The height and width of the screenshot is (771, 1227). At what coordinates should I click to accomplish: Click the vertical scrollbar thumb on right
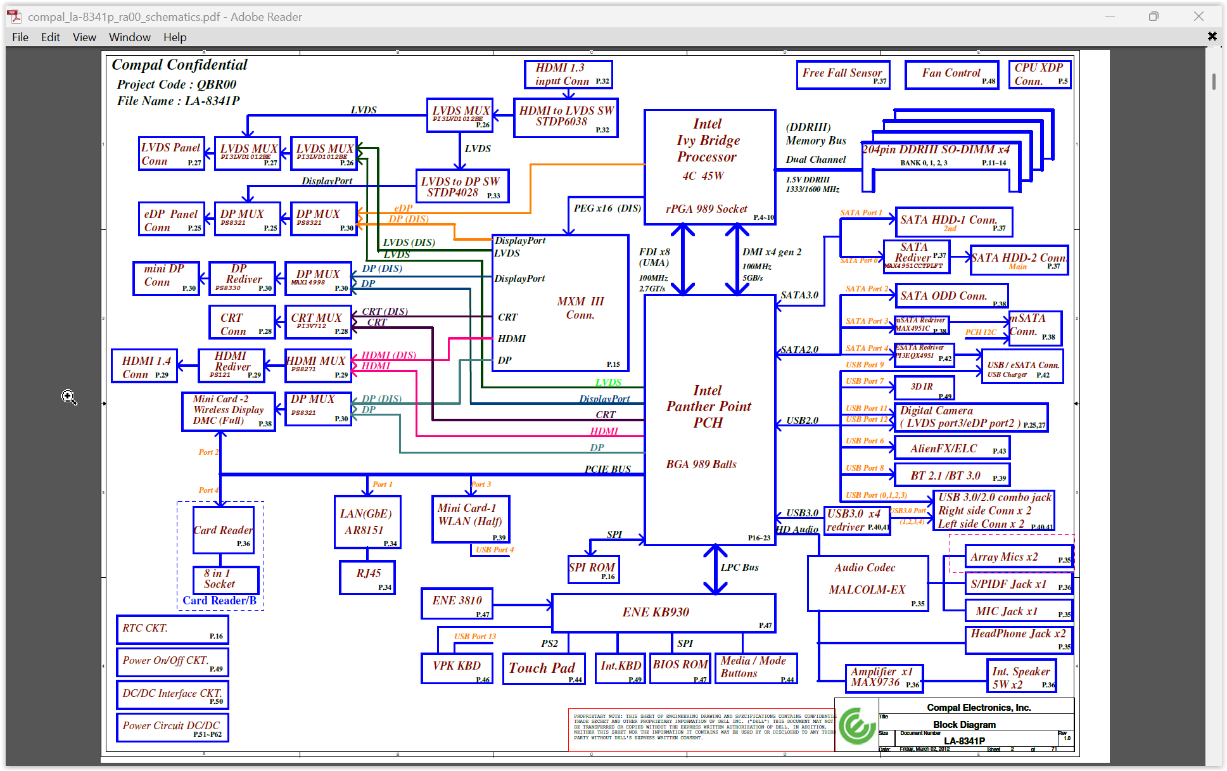coord(1214,82)
